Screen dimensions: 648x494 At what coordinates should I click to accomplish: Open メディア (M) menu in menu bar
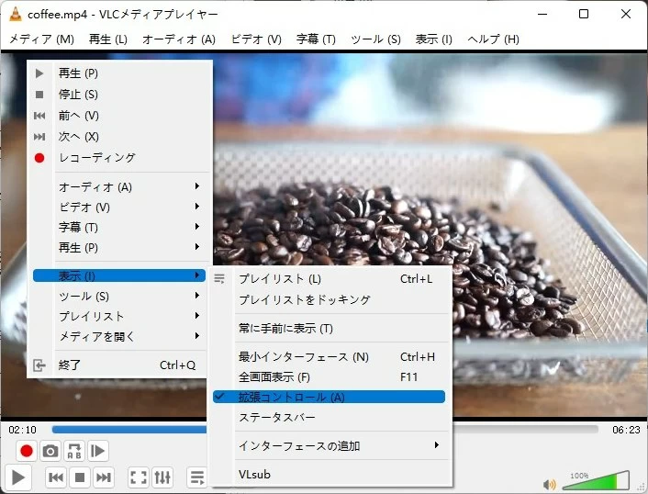[x=41, y=39]
